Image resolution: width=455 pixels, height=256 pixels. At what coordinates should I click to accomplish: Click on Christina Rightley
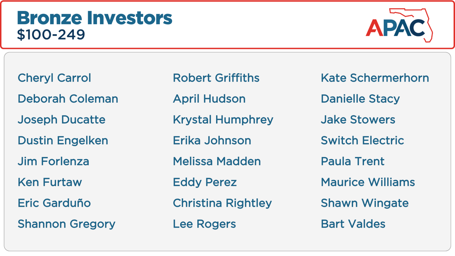tap(222, 203)
